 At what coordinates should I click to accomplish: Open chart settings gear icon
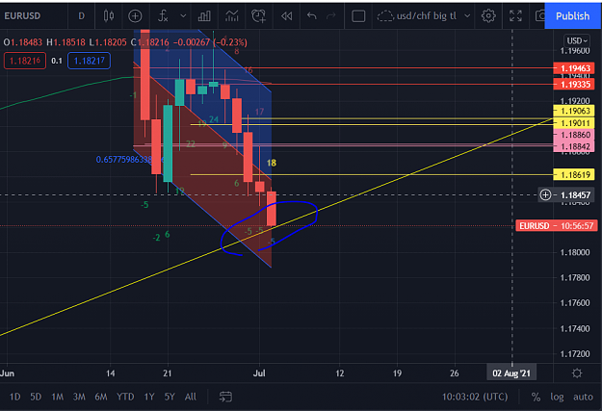(x=488, y=16)
